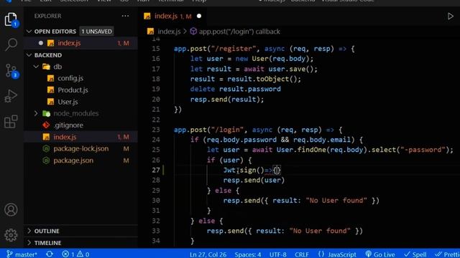Image resolution: width=460 pixels, height=258 pixels.
Task: Open the Run and Debug view
Action: [11, 96]
